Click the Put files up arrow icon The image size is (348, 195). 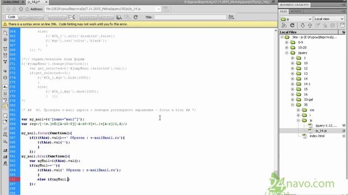coord(310,25)
